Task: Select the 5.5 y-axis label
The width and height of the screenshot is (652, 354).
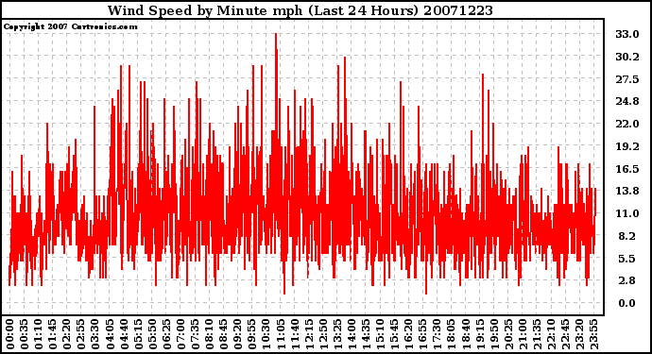Action: click(x=627, y=259)
